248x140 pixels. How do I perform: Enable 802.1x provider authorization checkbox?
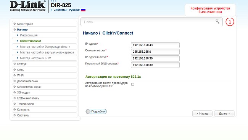tap(133, 85)
